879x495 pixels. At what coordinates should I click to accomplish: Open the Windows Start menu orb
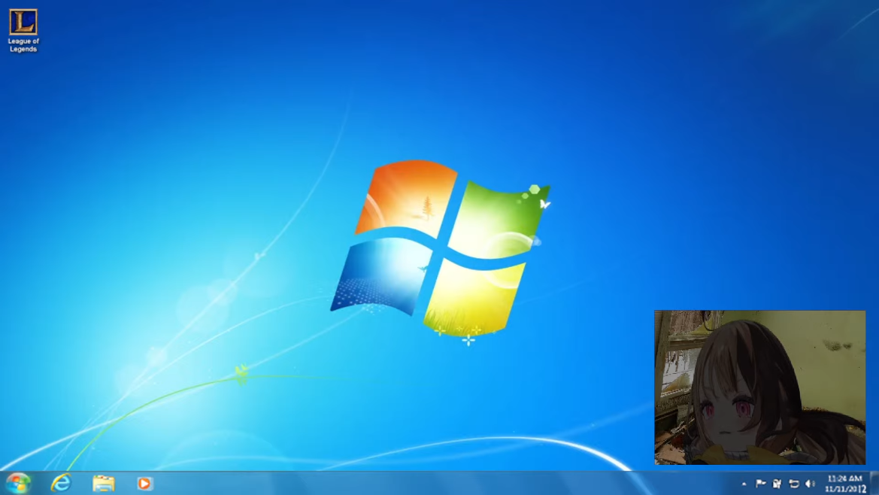(x=18, y=483)
